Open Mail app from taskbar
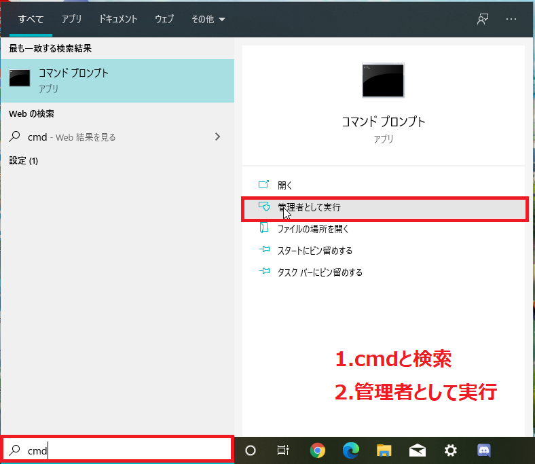This screenshot has width=535, height=464. tap(418, 450)
